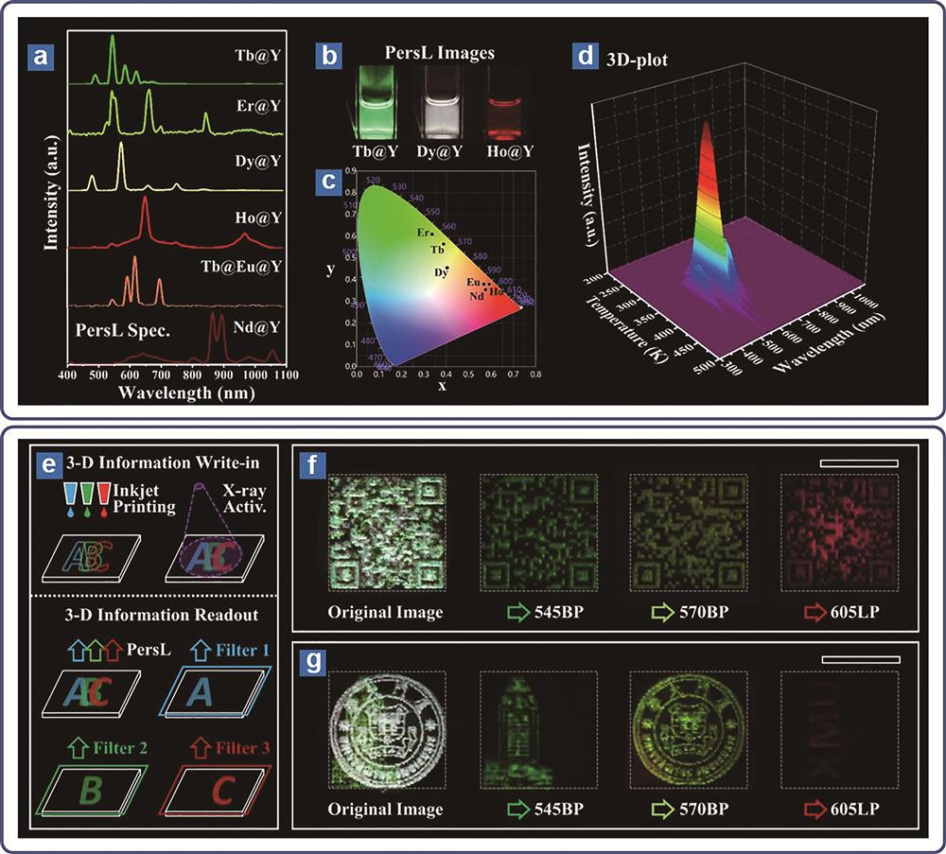This screenshot has height=854, width=946.
Task: Select the blue inkjet nozzle icon
Action: tap(72, 498)
